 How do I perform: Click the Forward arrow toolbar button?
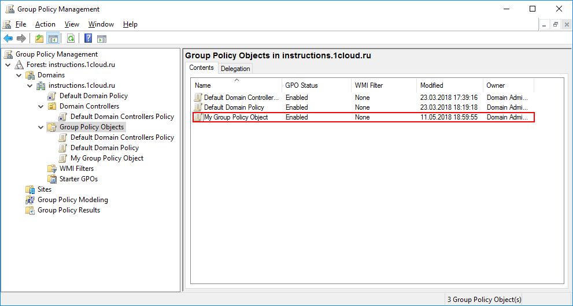[x=21, y=39]
